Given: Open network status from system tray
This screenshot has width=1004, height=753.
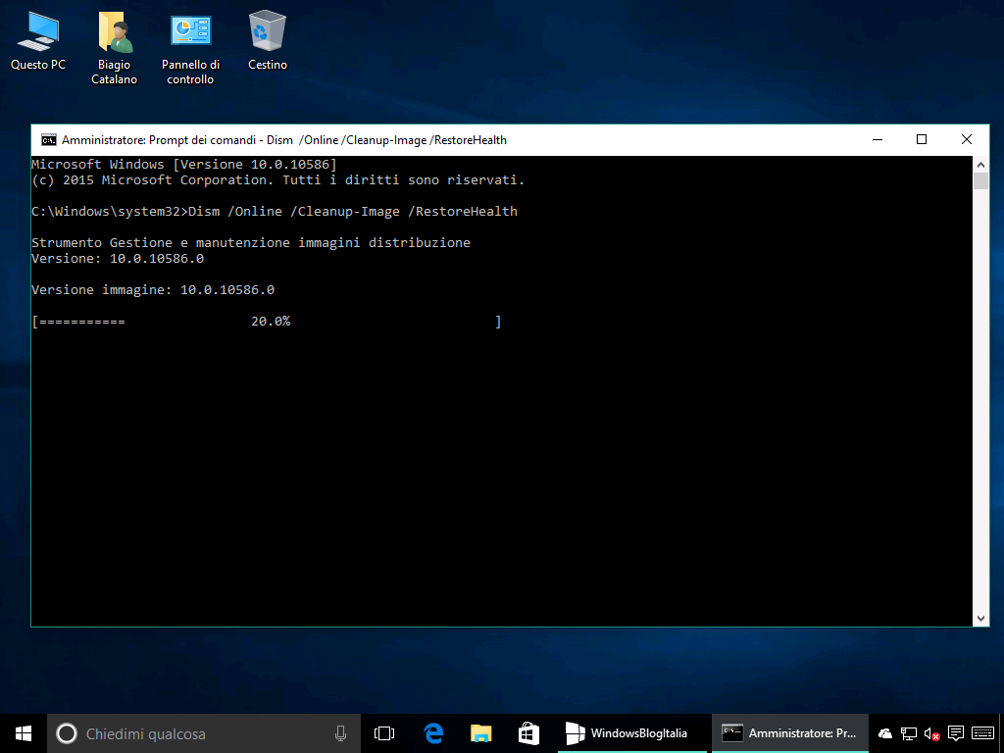Looking at the screenshot, I should pyautogui.click(x=909, y=733).
